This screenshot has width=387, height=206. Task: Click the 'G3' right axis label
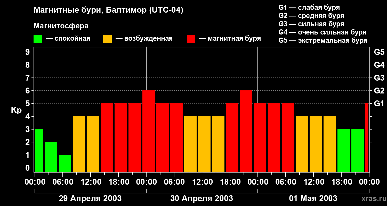point(379,78)
